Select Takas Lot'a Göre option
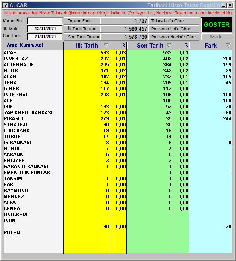Image resolution: width=236 pixels, height=261 pixels. coord(173,21)
